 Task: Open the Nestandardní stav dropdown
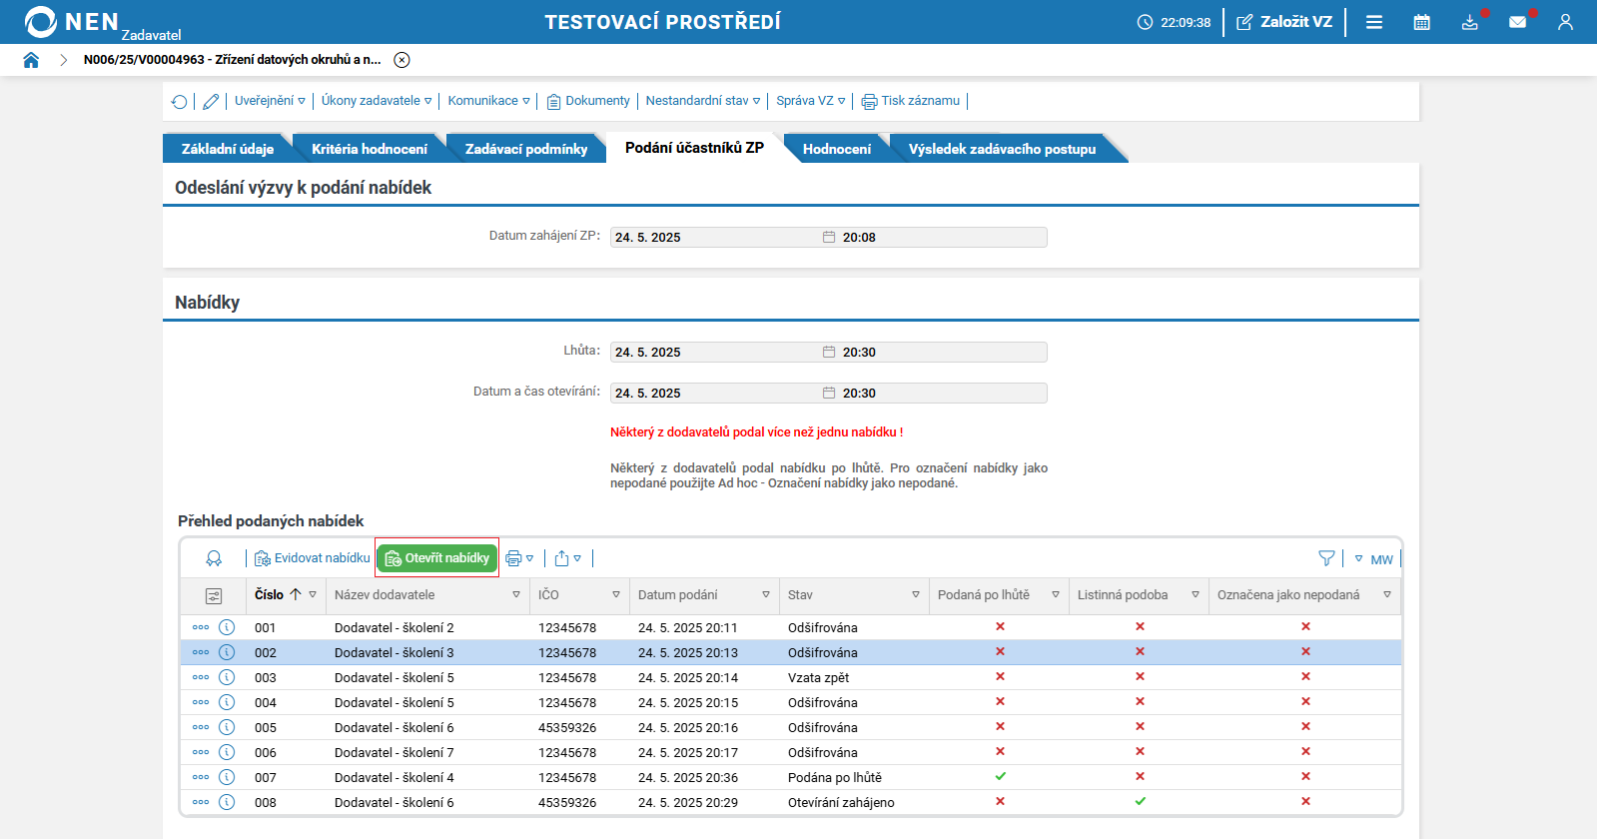(702, 101)
